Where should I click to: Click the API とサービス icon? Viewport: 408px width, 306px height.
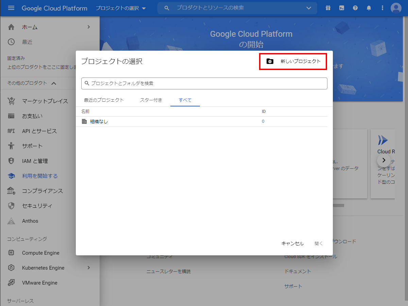click(x=11, y=131)
